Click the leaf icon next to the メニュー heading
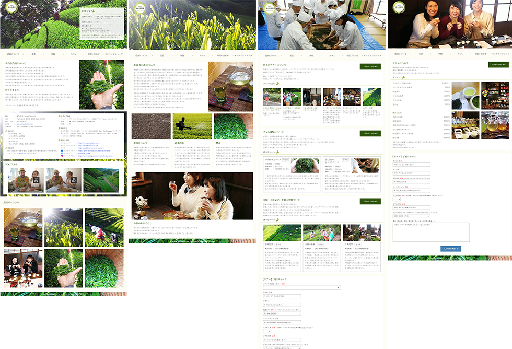 (x=403, y=78)
